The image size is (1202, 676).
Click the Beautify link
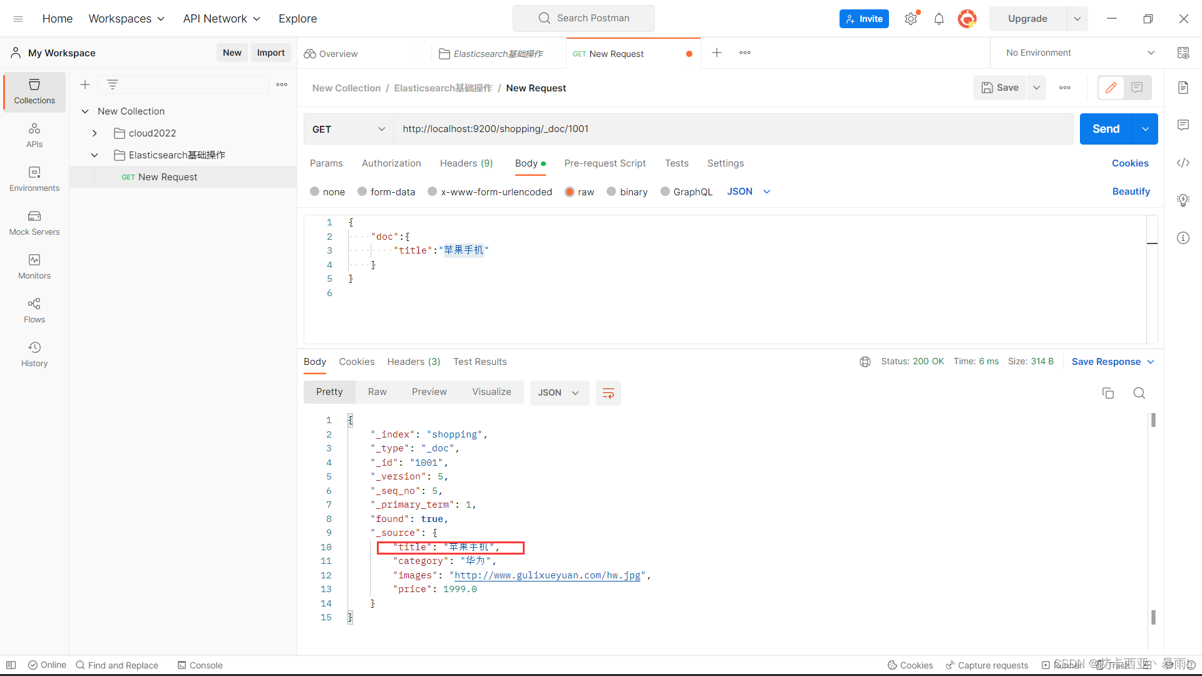coord(1131,192)
